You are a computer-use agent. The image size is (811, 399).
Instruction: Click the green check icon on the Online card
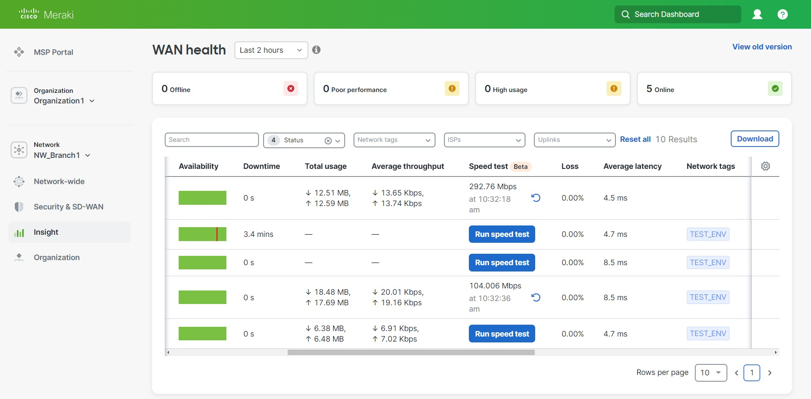click(x=775, y=89)
